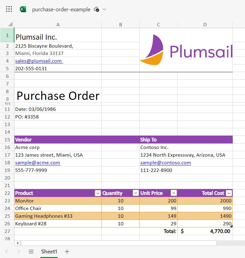
Task: Select the 'Gaming Headphones #33' cell
Action: 58,216
